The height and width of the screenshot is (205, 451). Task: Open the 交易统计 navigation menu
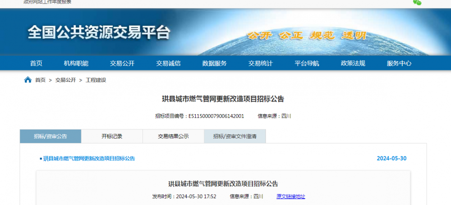[x=260, y=63]
